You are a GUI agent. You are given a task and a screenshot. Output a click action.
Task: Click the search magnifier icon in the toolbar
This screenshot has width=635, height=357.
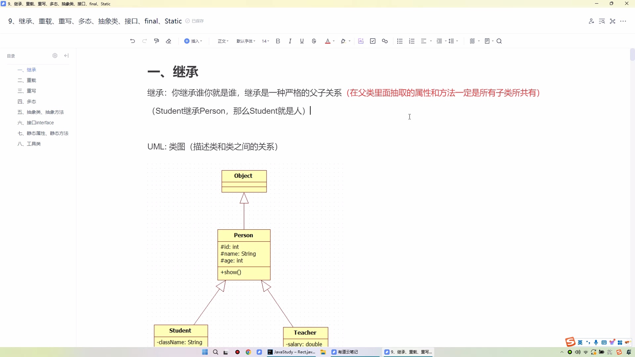(x=499, y=41)
